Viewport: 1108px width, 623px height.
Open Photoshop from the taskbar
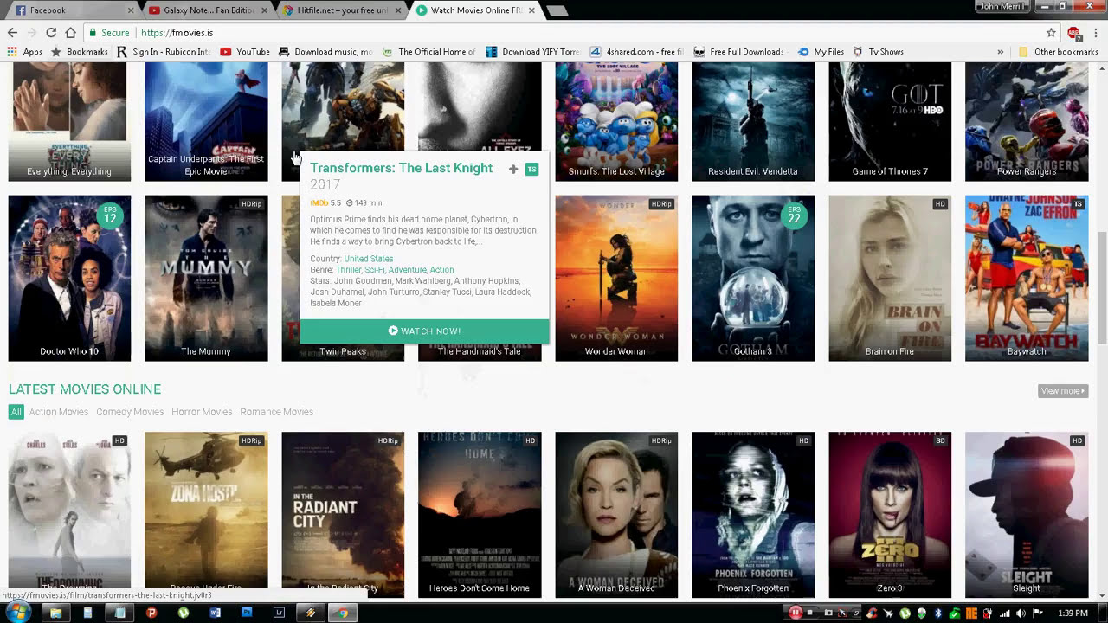(247, 613)
